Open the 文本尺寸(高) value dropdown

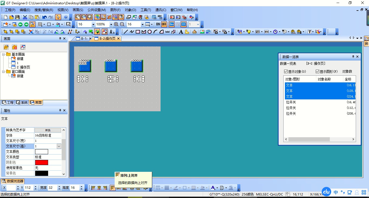pyautogui.click(x=59, y=146)
